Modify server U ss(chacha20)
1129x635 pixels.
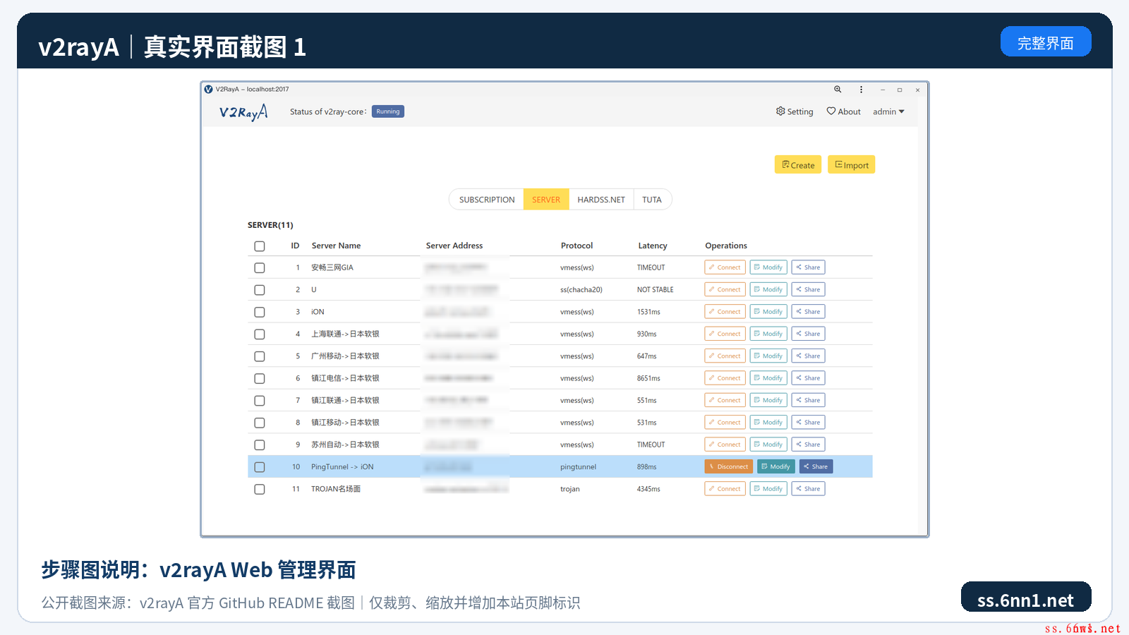click(x=768, y=289)
